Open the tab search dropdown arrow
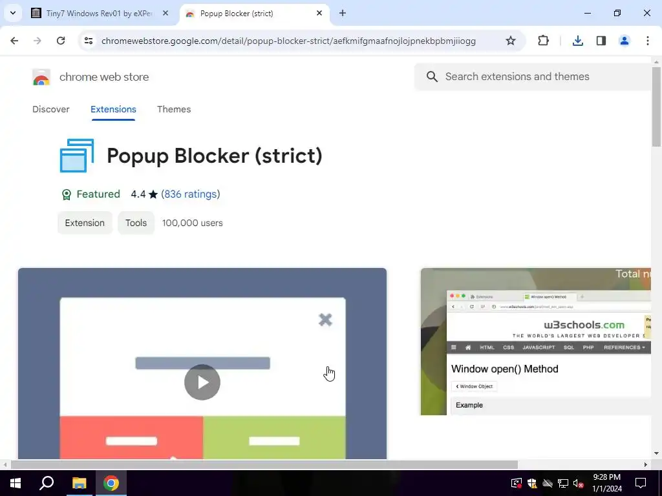 (x=13, y=13)
